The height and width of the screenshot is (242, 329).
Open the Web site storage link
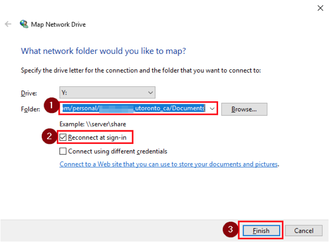169,164
